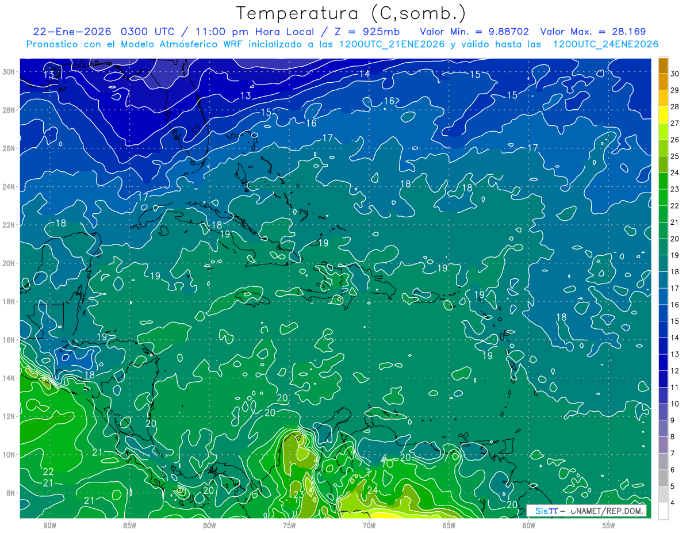Select the '1200UTC_24ENE2026' valid-until time text
690x533 pixels.
[605, 44]
